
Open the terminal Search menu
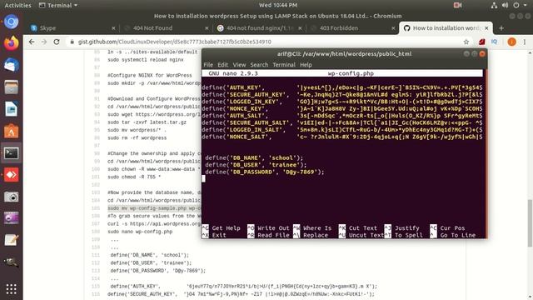(259, 65)
